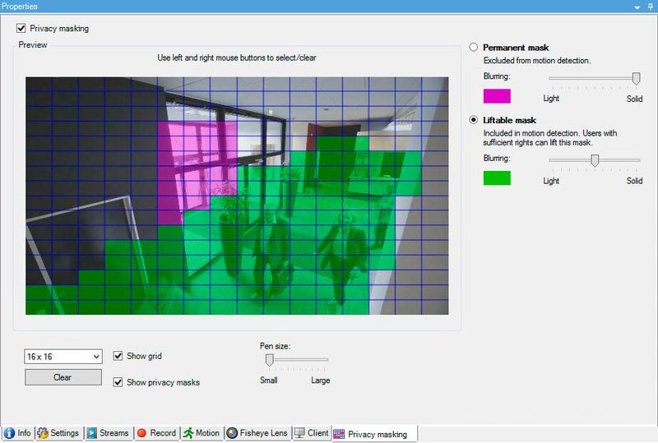
Task: Switch to the Info tab
Action: 17,433
